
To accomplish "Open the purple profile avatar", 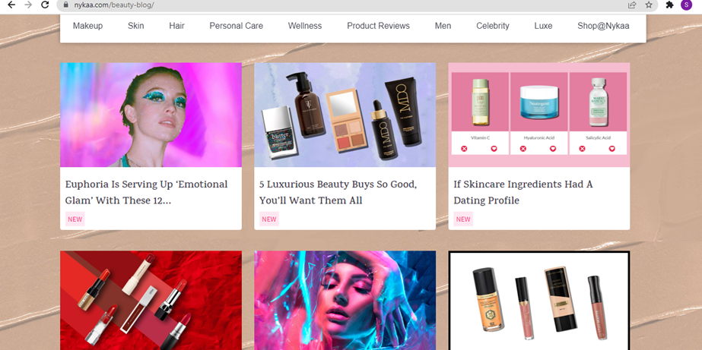I will point(686,5).
